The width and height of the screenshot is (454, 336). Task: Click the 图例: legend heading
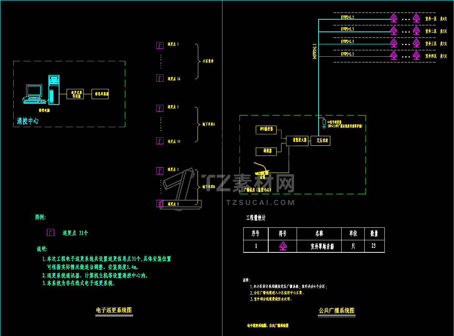40,217
